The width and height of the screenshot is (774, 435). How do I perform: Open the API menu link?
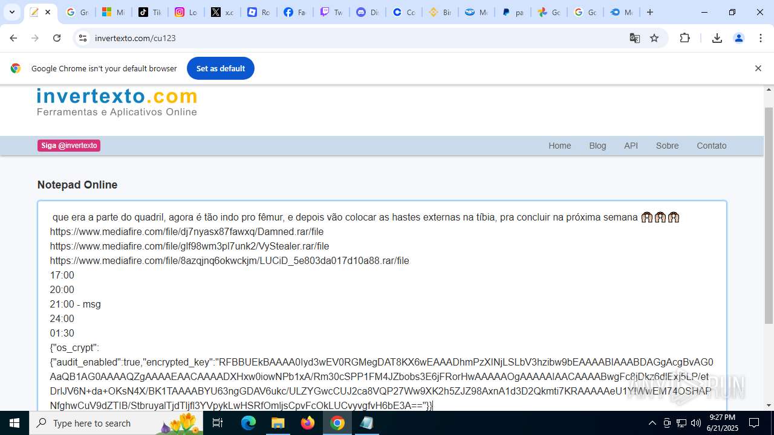click(x=631, y=146)
